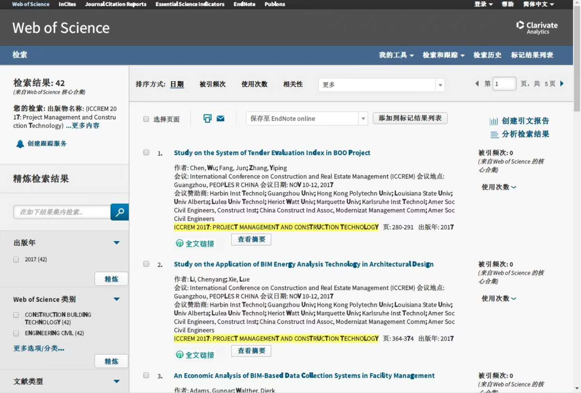Collapse the Web of Science 类别 section

(x=116, y=299)
